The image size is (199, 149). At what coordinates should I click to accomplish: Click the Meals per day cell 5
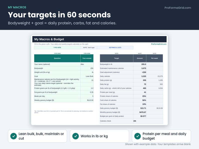pos(87,96)
